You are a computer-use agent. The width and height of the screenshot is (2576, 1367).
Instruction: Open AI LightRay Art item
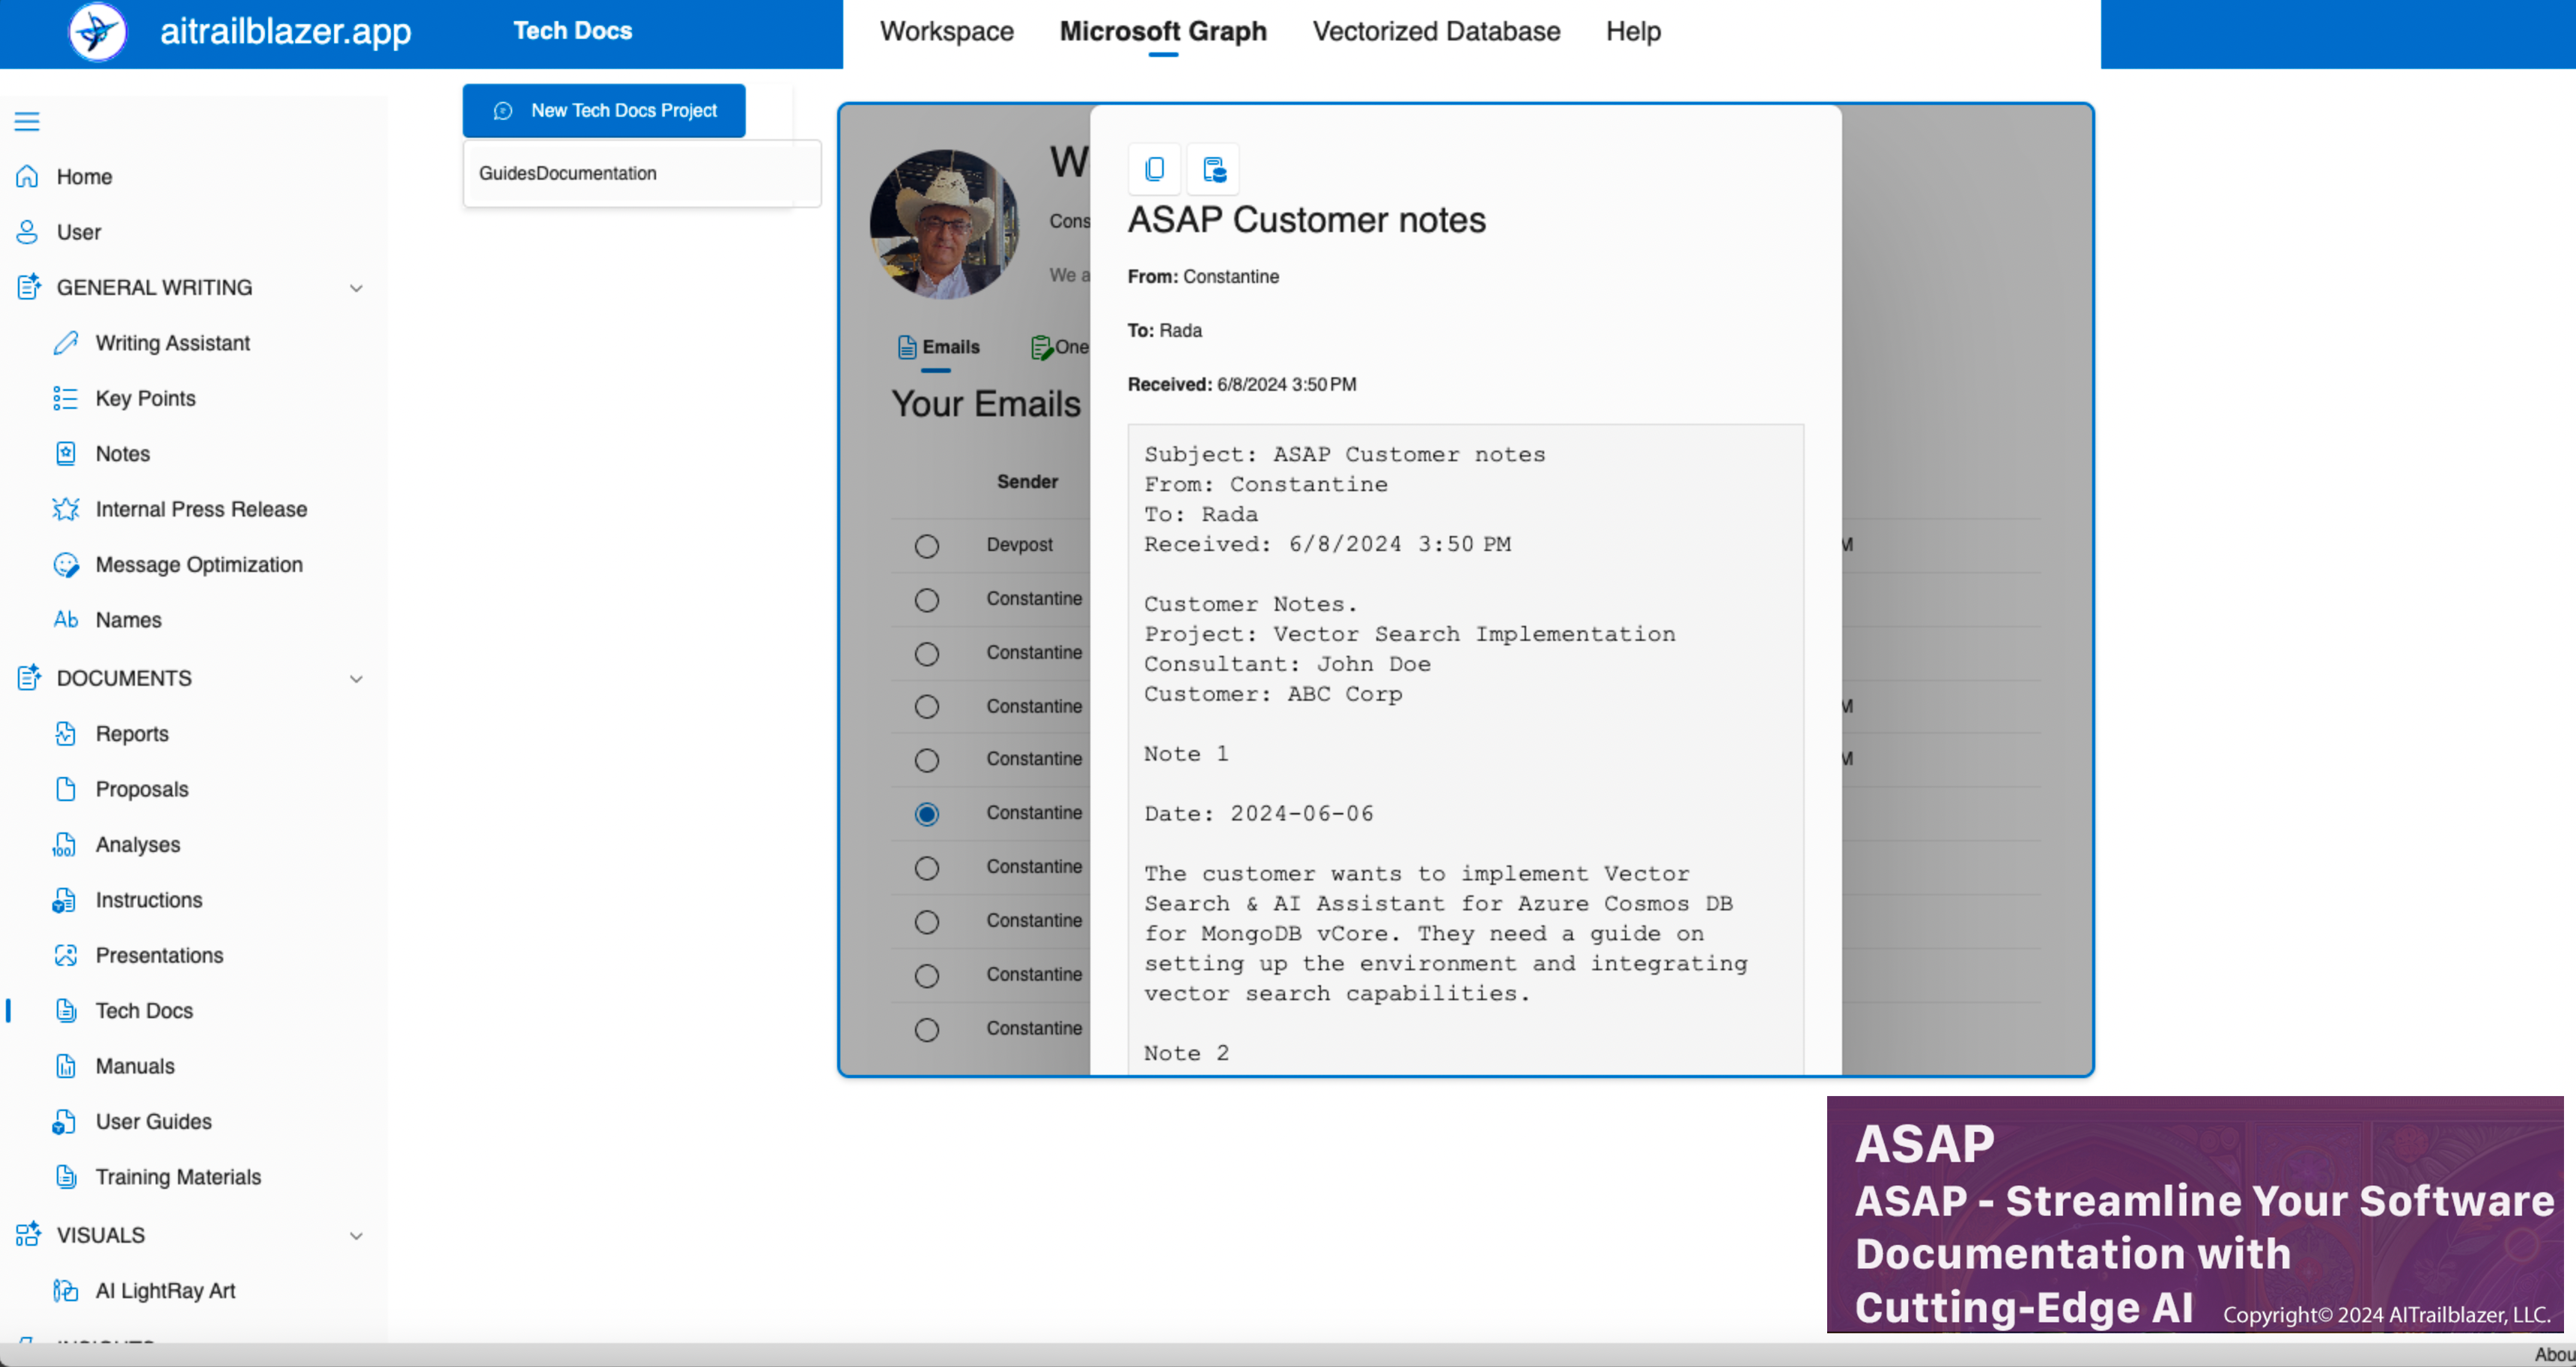(165, 1290)
